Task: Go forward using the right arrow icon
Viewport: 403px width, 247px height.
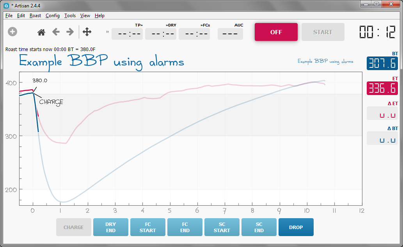Action: (x=70, y=32)
